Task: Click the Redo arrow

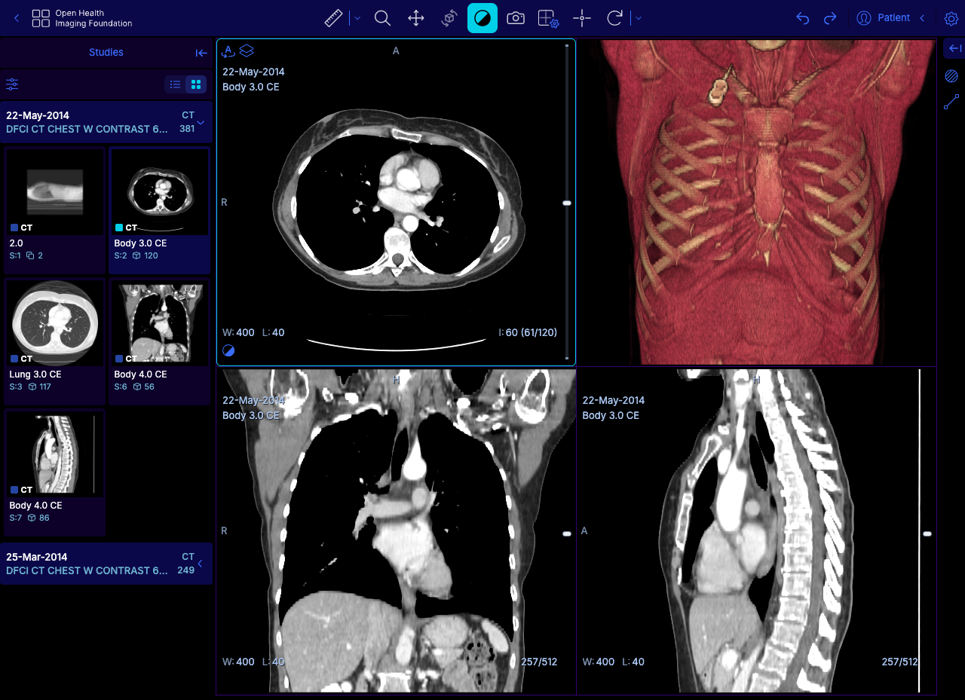Action: pos(830,18)
